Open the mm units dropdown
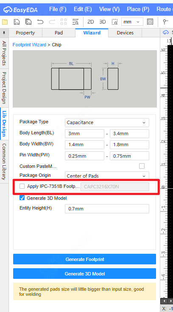This screenshot has width=173, height=312. 132,22
